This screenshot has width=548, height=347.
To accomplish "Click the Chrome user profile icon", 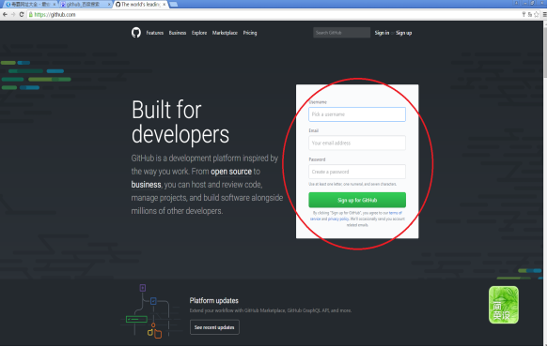I will pyautogui.click(x=517, y=3).
